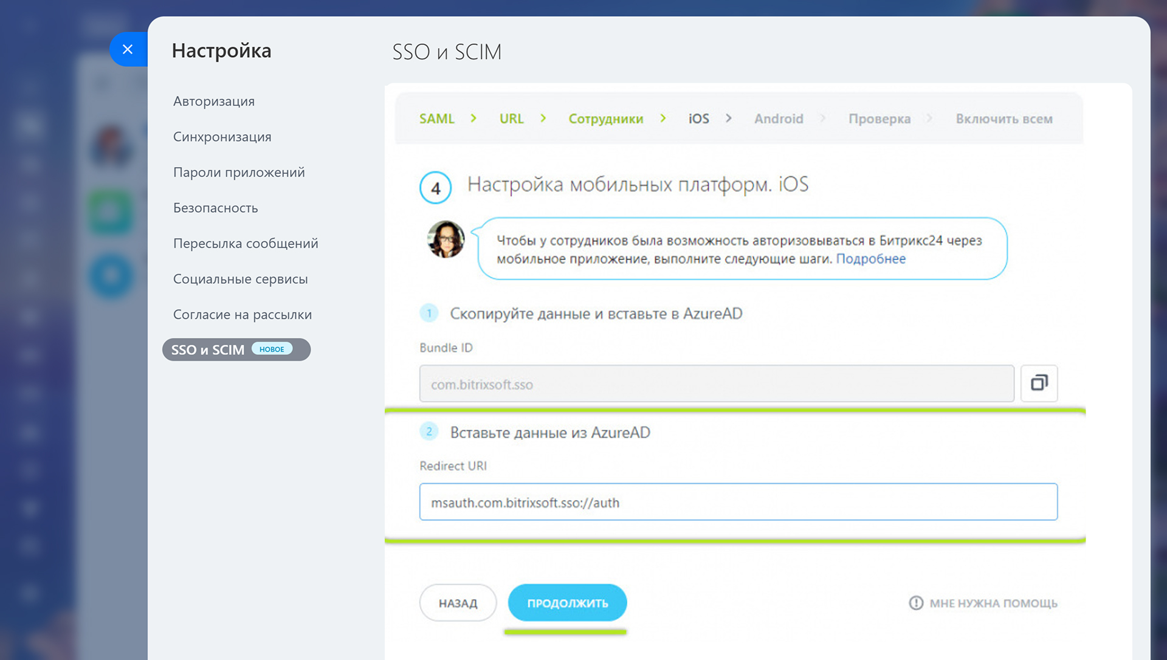Select the iOS wizard step
Image resolution: width=1167 pixels, height=660 pixels.
pyautogui.click(x=698, y=119)
